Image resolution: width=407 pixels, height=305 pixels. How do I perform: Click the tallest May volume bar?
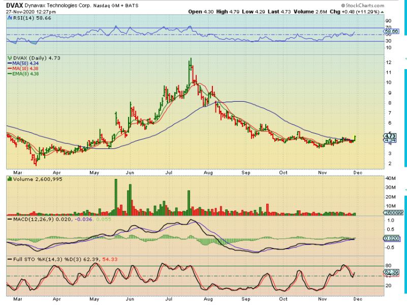[116, 196]
